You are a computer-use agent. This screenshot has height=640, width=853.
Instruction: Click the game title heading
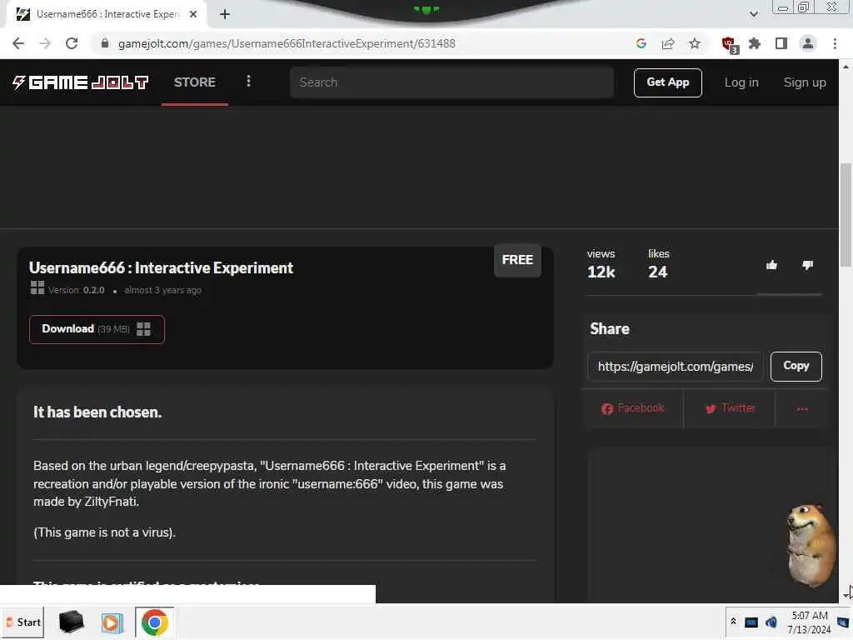point(161,267)
